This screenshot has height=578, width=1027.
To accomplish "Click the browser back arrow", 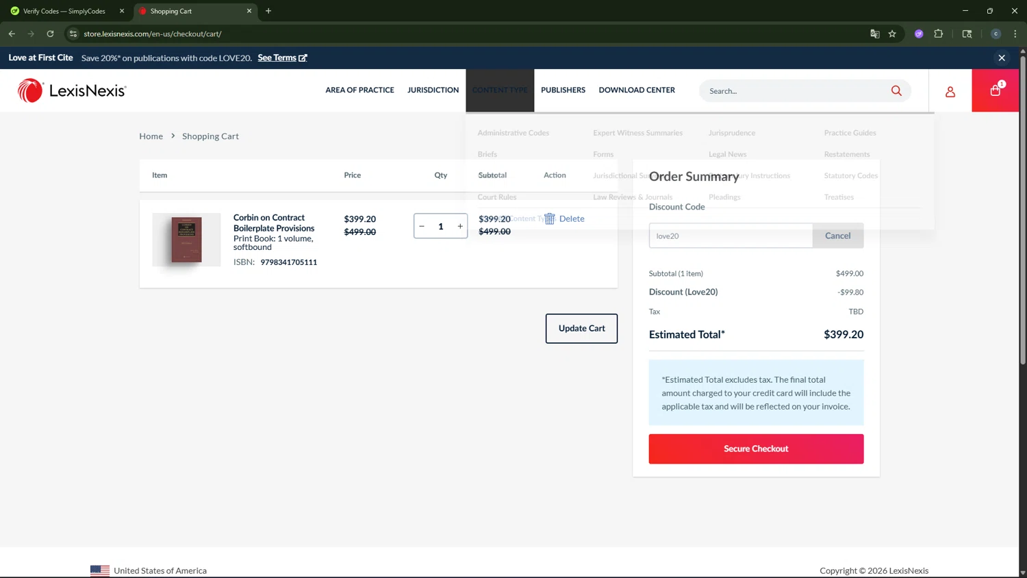I will pos(12,34).
